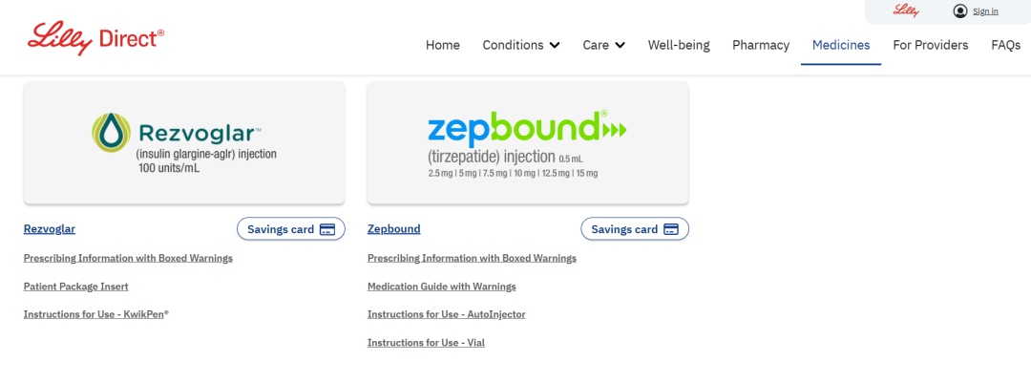Select the Pharmacy menu item
The image size is (1031, 383).
(x=761, y=45)
